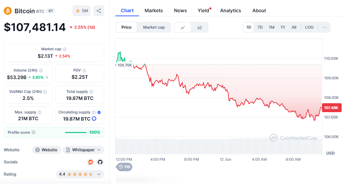Set chart range to 1D
This screenshot has width=344, height=184.
tap(249, 28)
